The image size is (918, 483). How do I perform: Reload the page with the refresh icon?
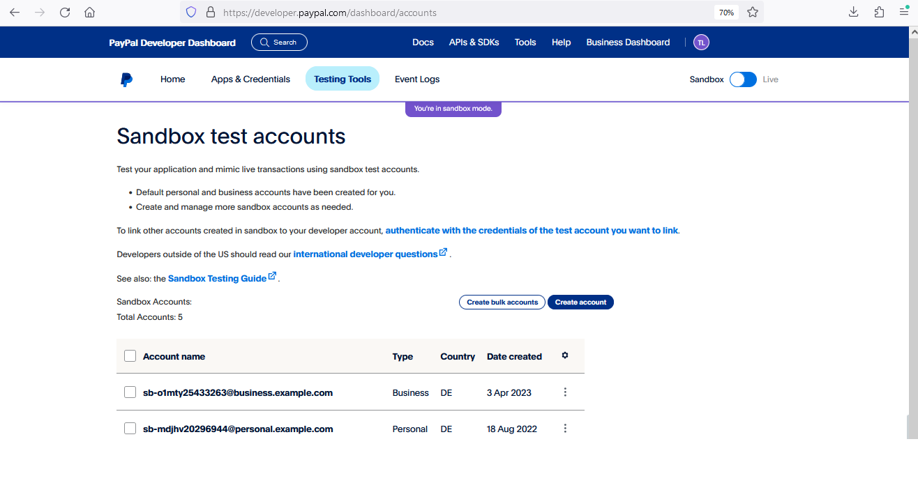pos(65,13)
